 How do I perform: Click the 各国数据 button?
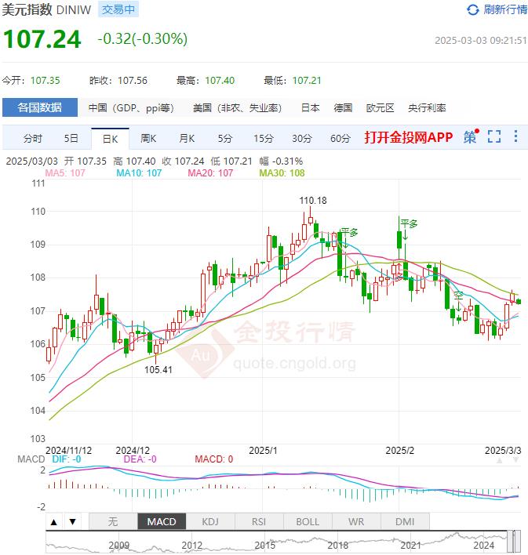[40, 107]
